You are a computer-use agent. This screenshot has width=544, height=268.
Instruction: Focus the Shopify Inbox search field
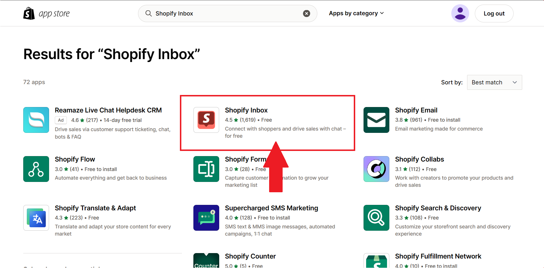(x=228, y=13)
